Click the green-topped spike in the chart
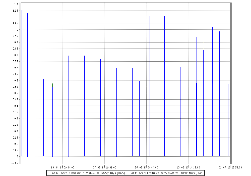Screen dimensions: 251x176 [52, 120]
